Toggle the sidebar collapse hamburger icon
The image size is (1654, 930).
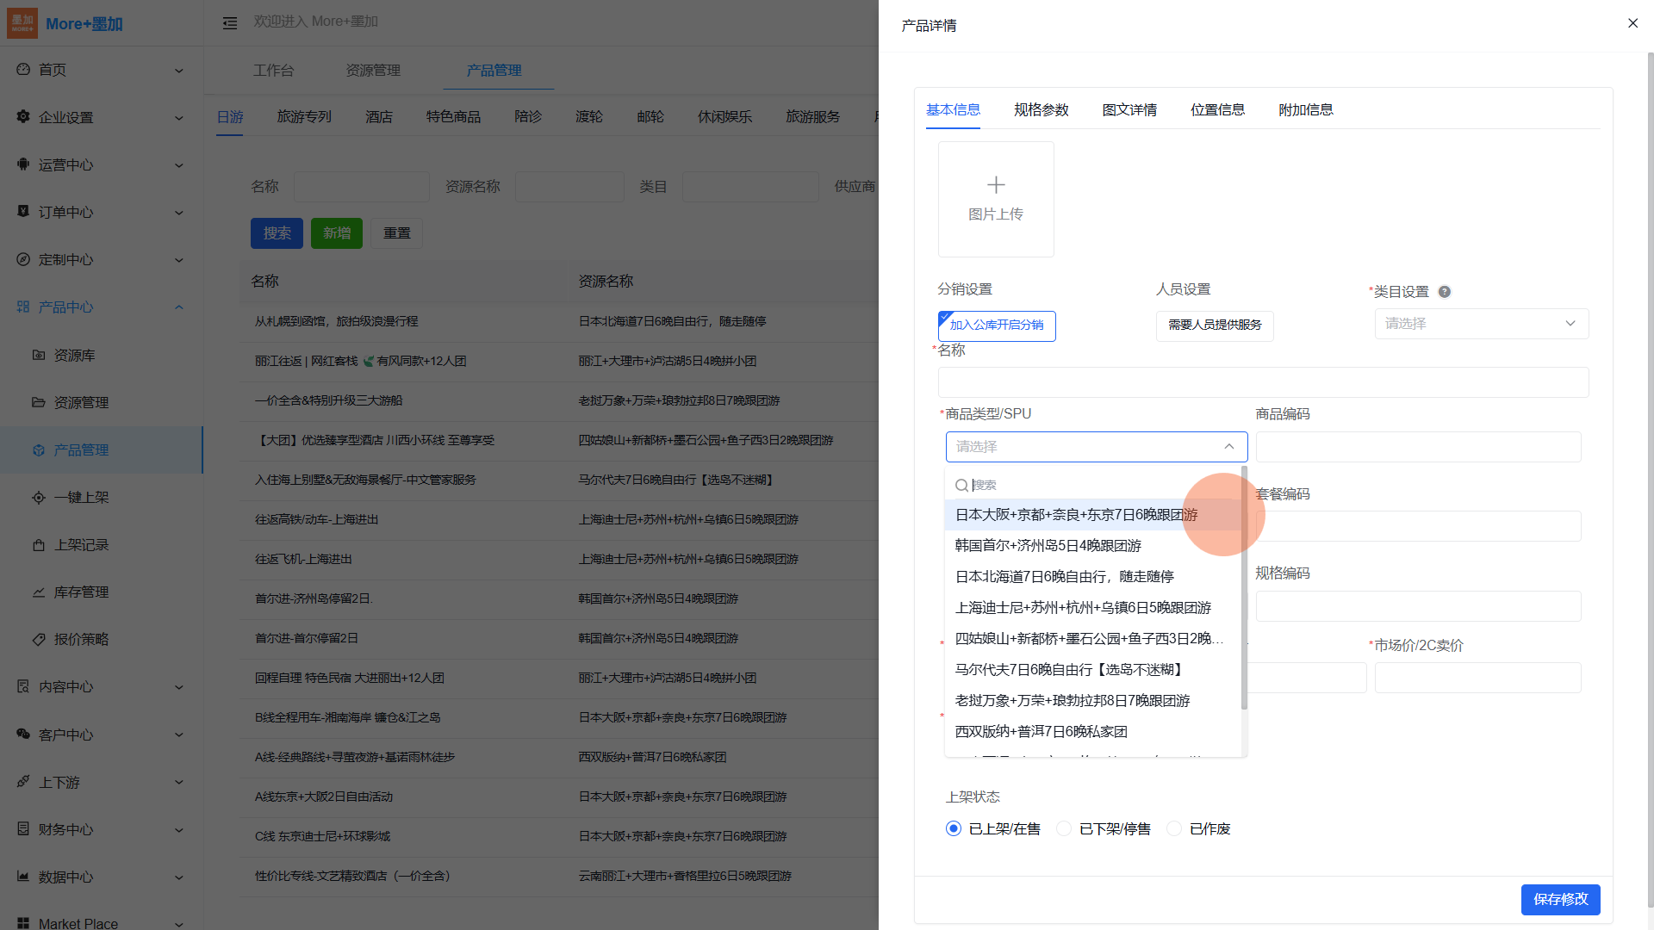230,23
